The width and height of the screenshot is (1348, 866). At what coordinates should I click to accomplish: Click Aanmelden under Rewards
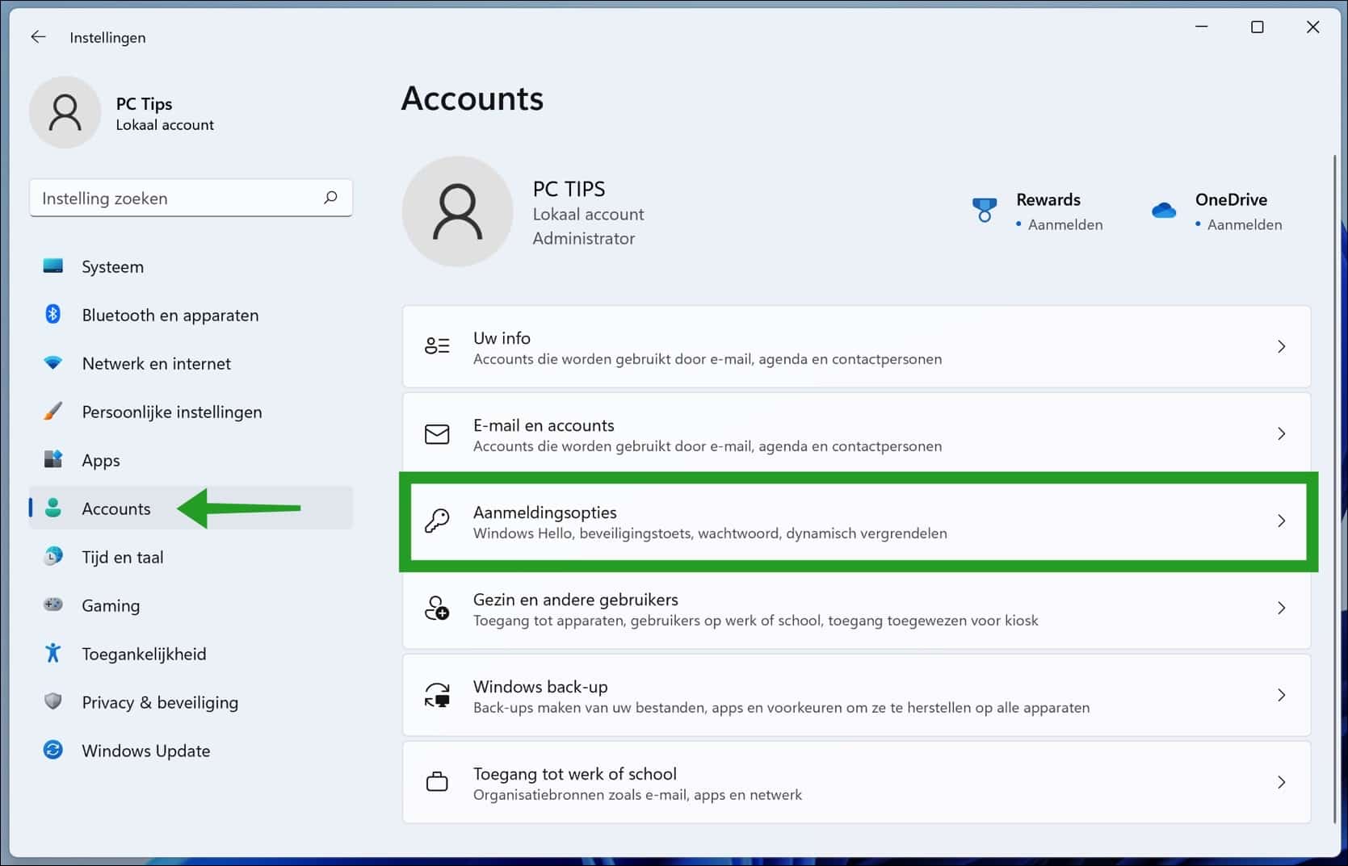click(1065, 224)
